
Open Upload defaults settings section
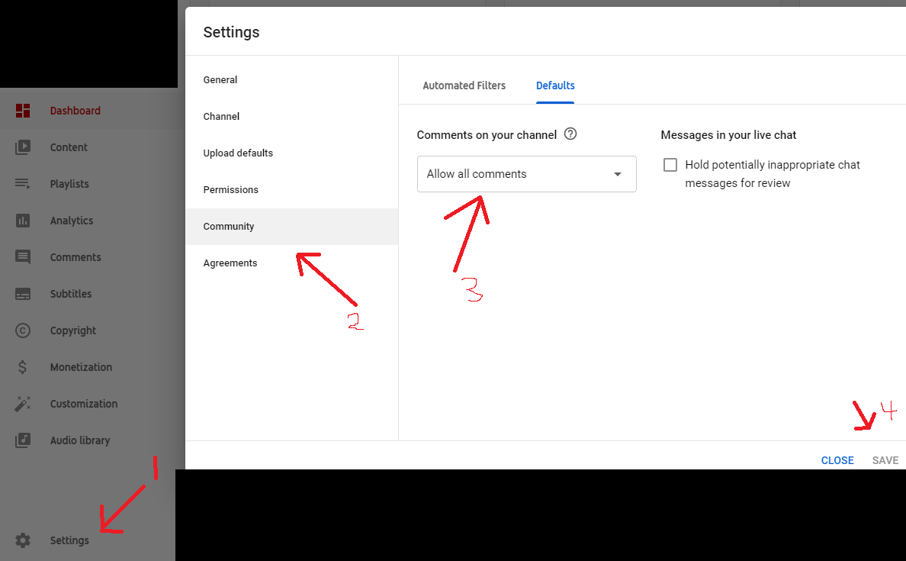click(x=292, y=153)
